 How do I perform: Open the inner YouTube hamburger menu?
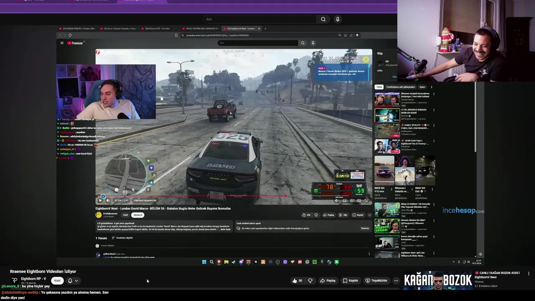click(x=62, y=43)
